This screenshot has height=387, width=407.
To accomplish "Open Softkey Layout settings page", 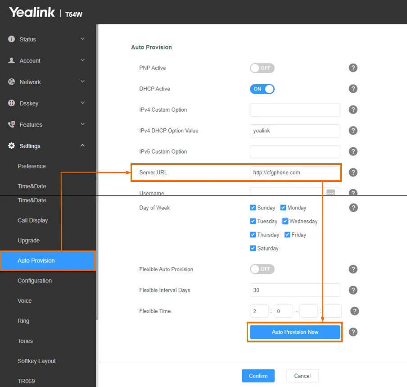I will tap(36, 361).
